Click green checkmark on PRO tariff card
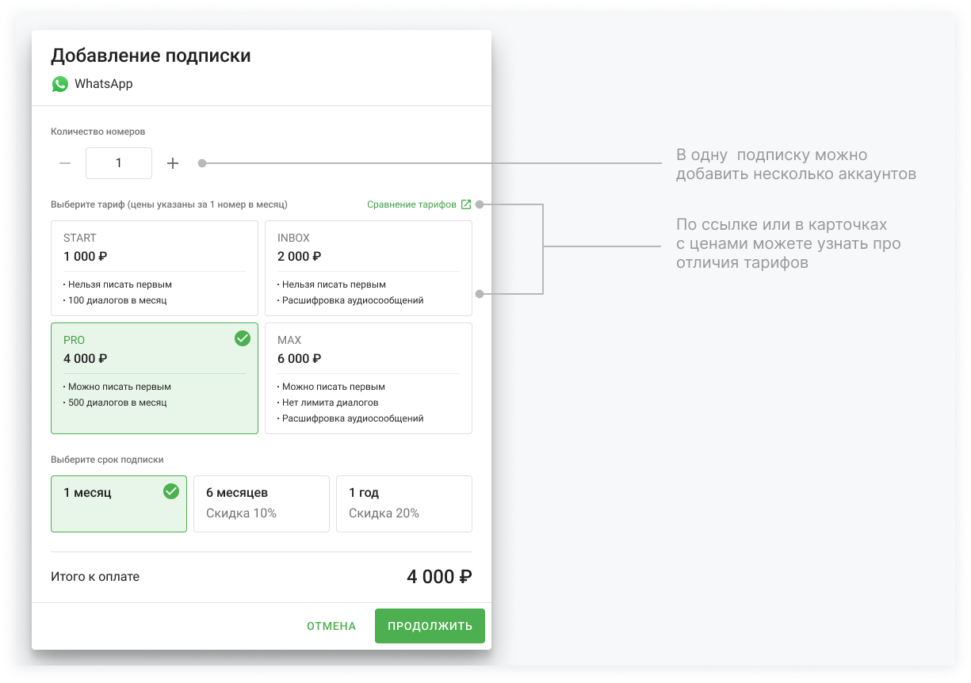Screen dimensions: 971x683 [x=243, y=338]
